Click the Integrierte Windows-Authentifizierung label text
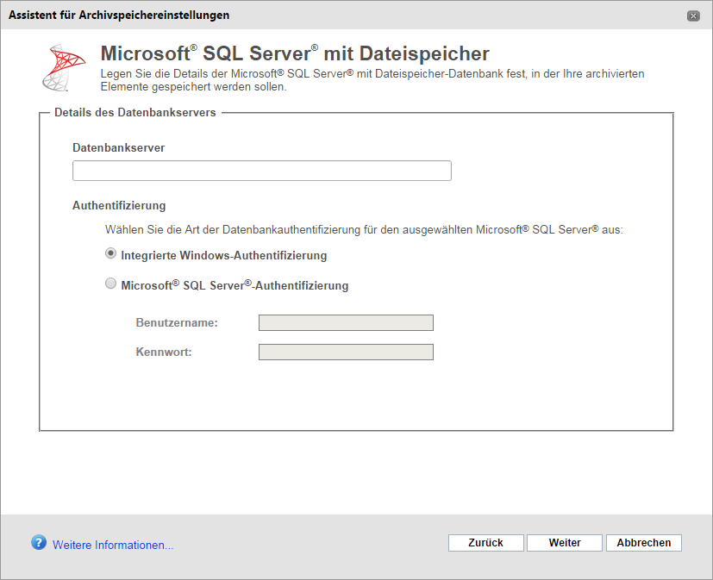This screenshot has width=713, height=580. point(223,255)
